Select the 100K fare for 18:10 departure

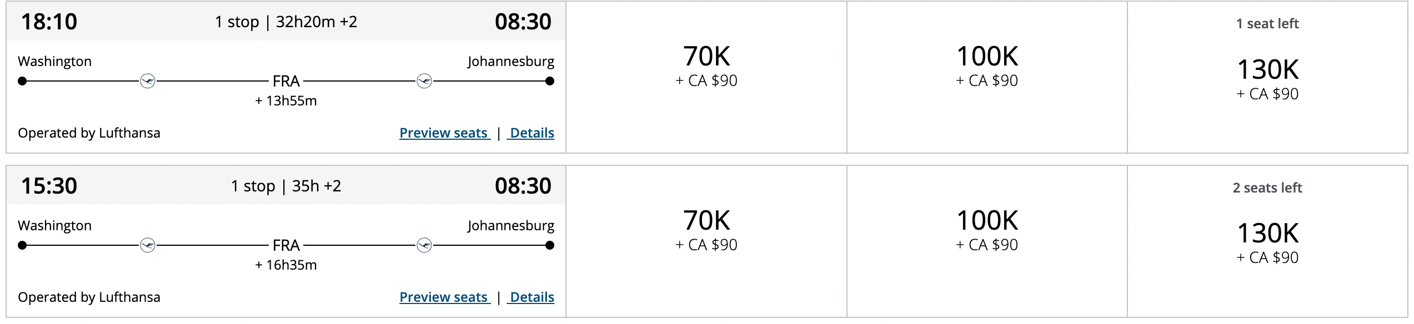987,77
